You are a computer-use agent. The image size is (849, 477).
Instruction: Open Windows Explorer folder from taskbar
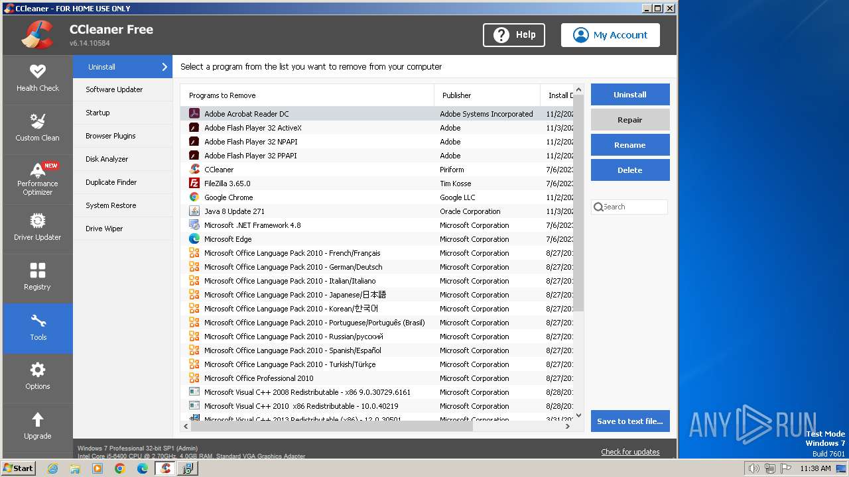[75, 468]
